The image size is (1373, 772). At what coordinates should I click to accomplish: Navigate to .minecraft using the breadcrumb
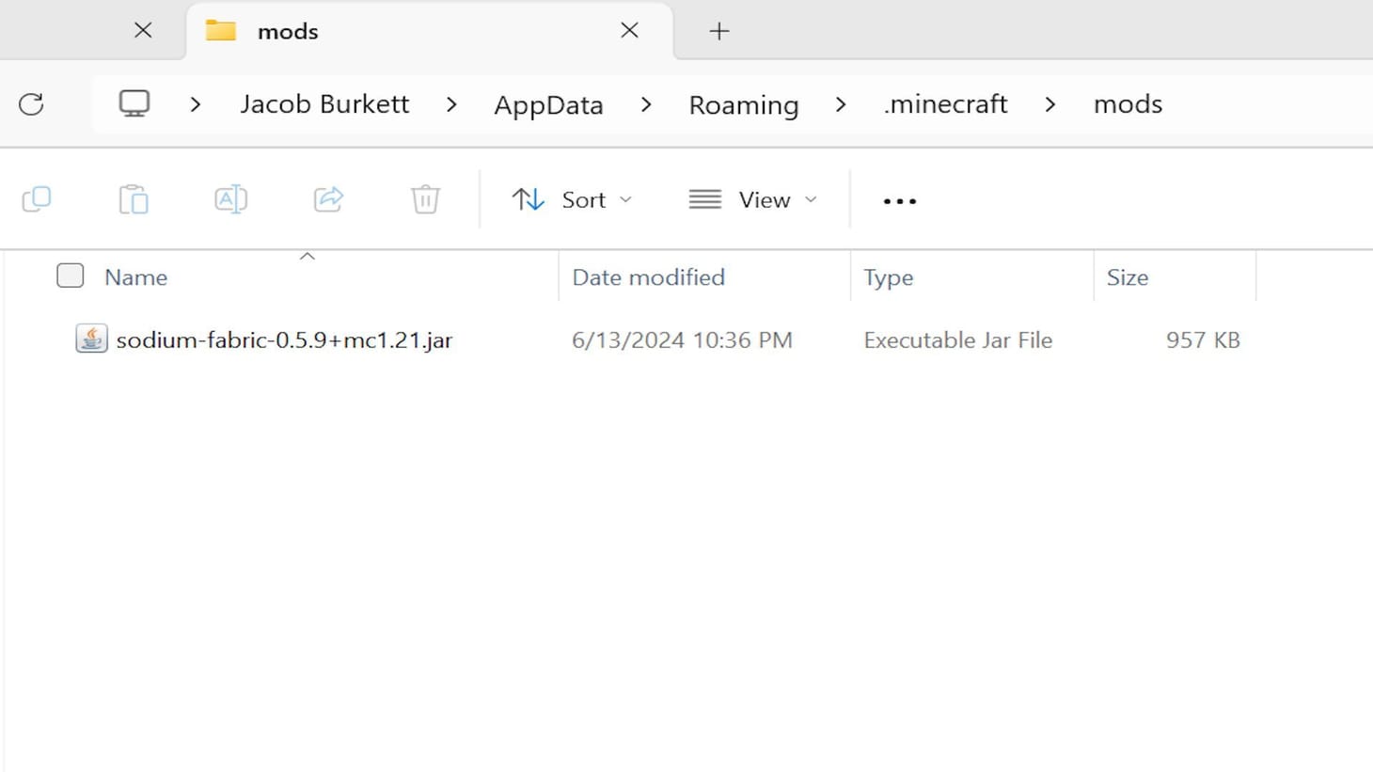944,104
